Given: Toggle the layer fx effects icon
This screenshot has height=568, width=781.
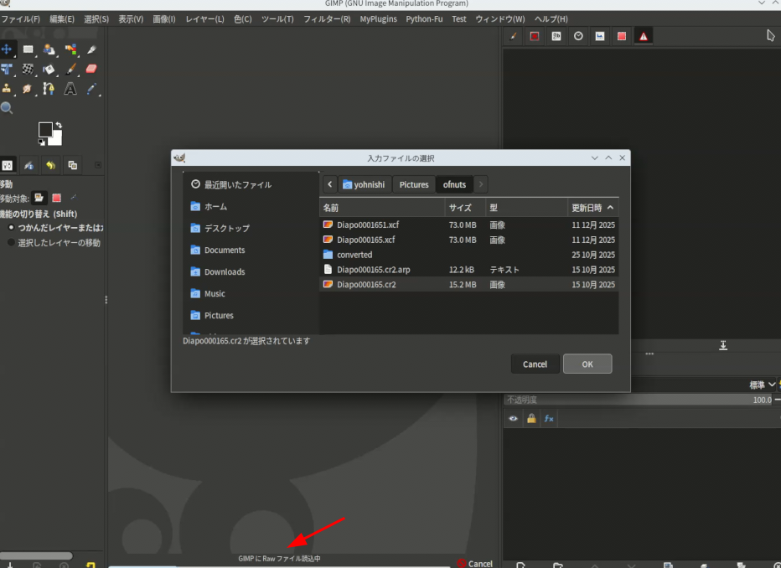Looking at the screenshot, I should (549, 419).
